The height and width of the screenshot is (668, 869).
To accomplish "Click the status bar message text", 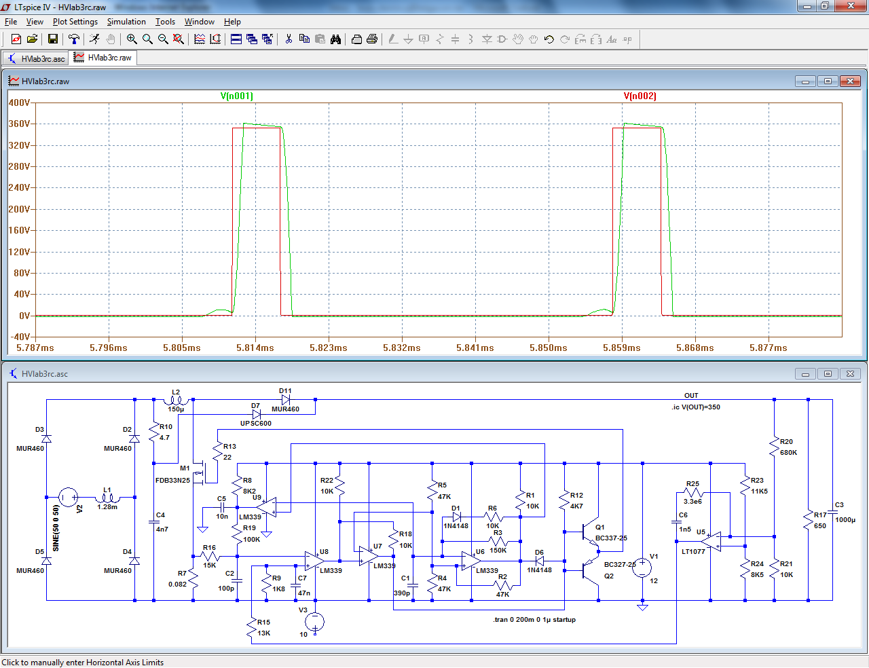I will point(83,663).
